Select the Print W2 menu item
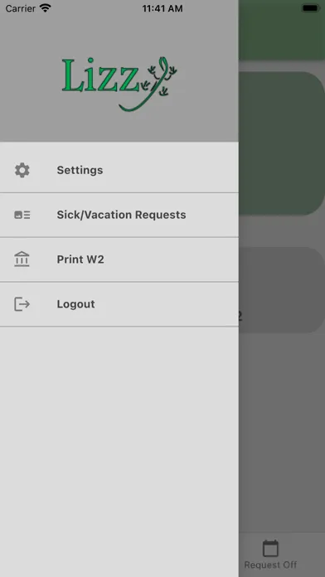 119,259
